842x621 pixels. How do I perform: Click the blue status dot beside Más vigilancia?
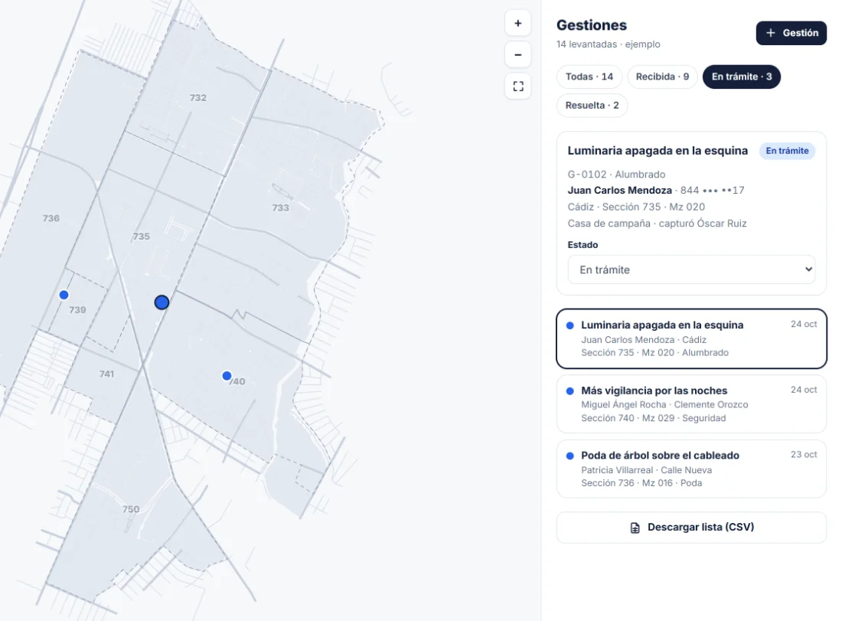pyautogui.click(x=569, y=391)
